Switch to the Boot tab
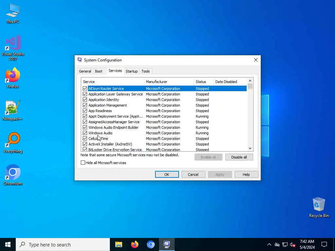The width and height of the screenshot is (335, 251). click(98, 71)
